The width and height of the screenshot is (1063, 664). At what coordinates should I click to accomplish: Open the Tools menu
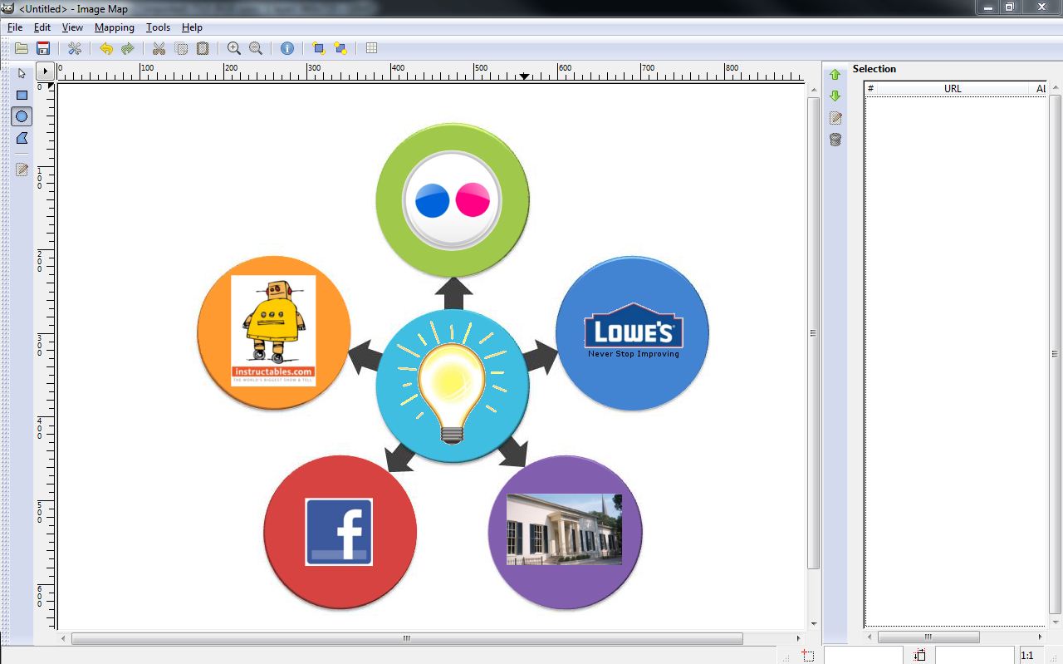click(x=158, y=27)
